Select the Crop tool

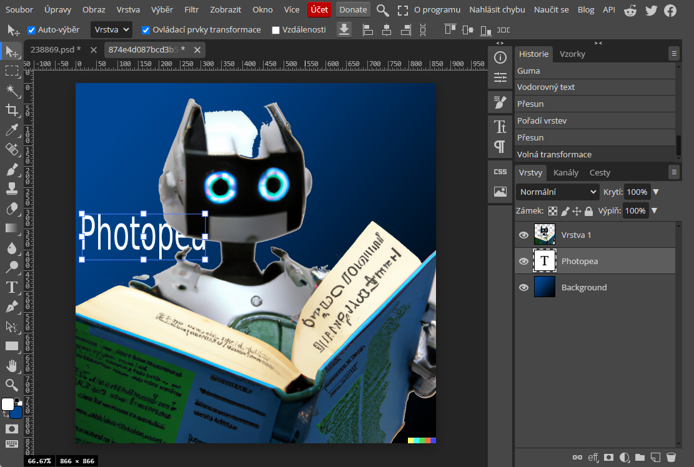tap(12, 111)
